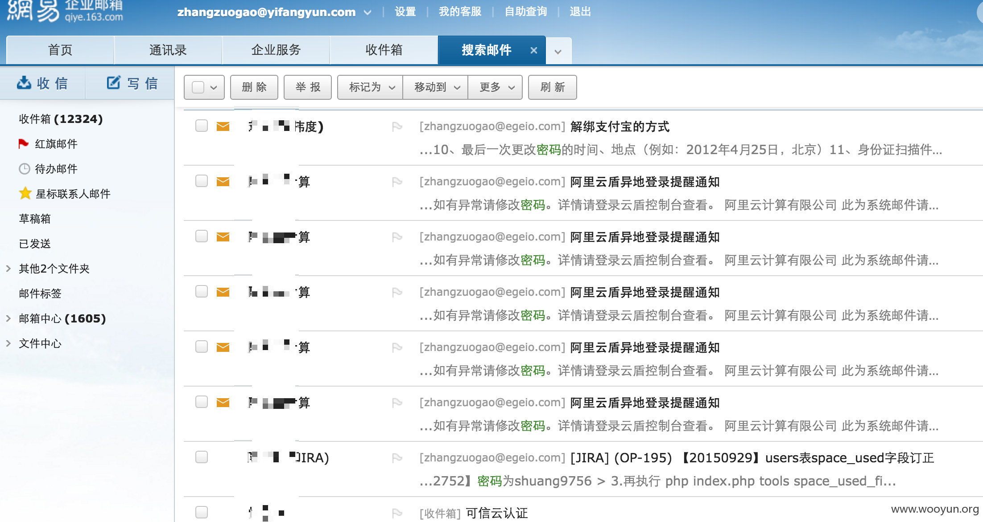The image size is (983, 522).
Task: Select the 搜索邮件 tab
Action: [x=486, y=50]
